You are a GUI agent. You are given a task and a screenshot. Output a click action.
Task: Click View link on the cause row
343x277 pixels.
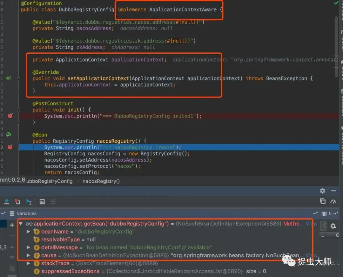[x=311, y=255]
